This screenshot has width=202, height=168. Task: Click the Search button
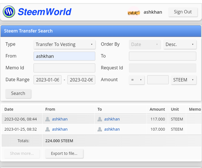coord(18,93)
